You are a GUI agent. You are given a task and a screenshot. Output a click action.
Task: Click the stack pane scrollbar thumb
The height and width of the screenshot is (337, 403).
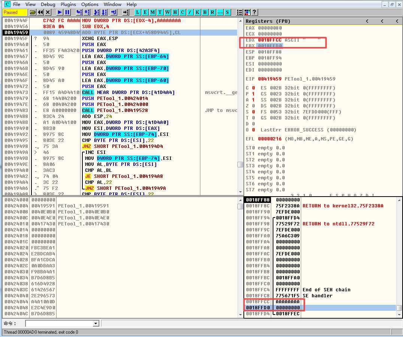tap(399, 308)
